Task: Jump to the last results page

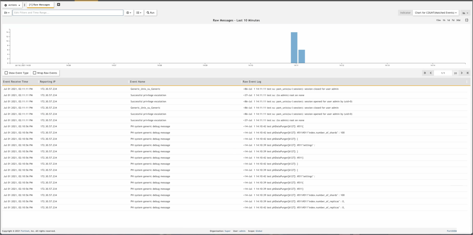Action: [x=467, y=73]
